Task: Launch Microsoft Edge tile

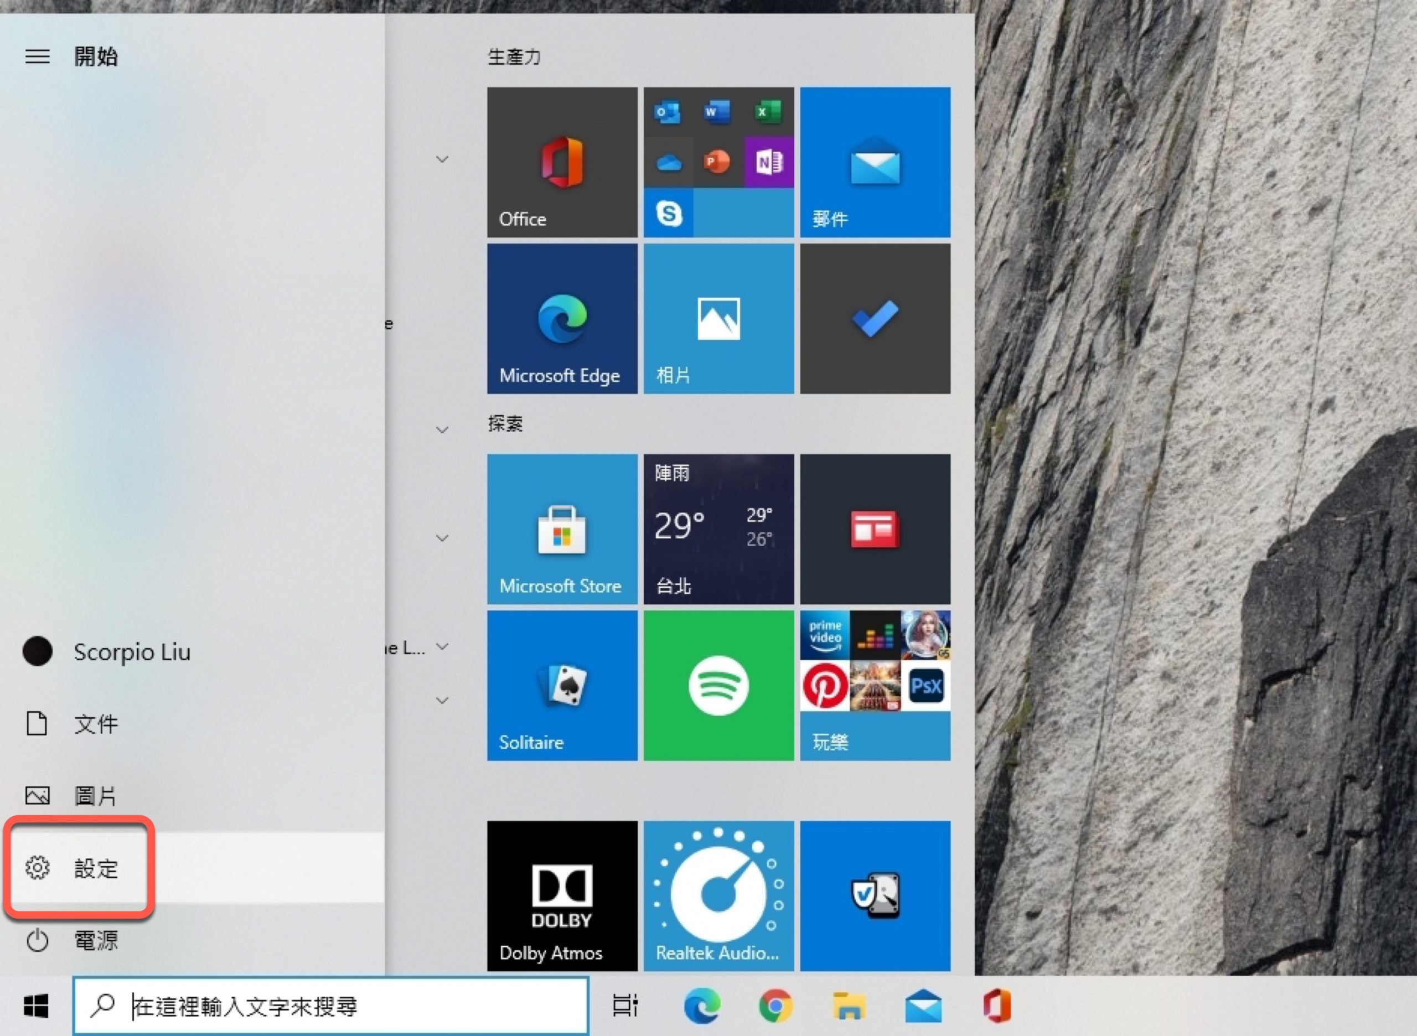Action: (561, 319)
